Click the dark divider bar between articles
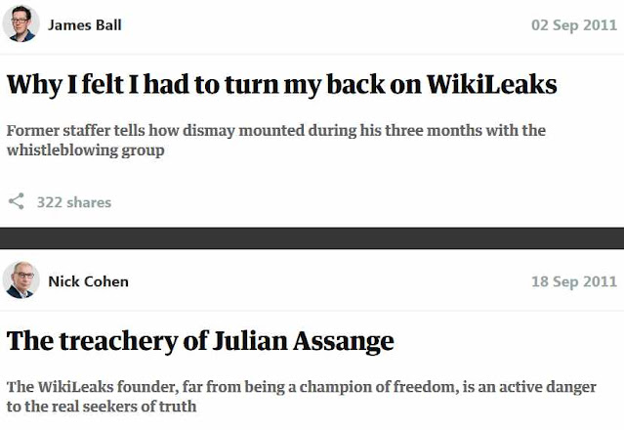 (312, 238)
